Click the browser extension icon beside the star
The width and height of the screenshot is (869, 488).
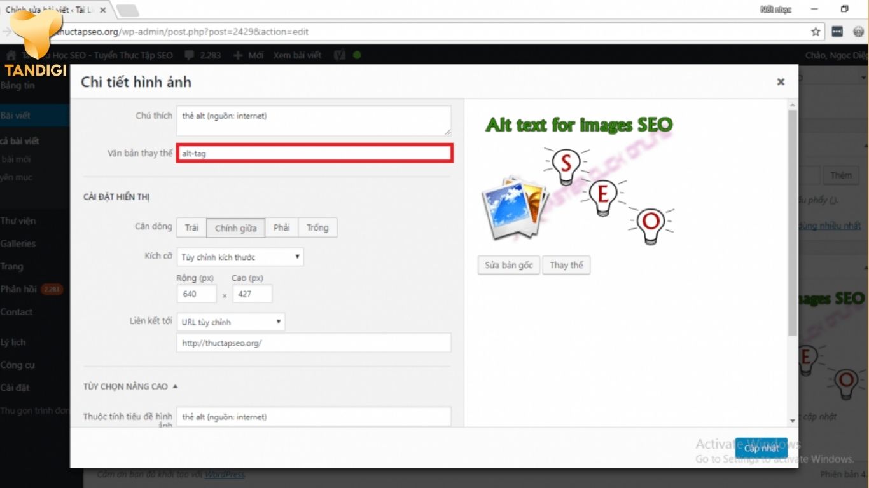(x=837, y=32)
